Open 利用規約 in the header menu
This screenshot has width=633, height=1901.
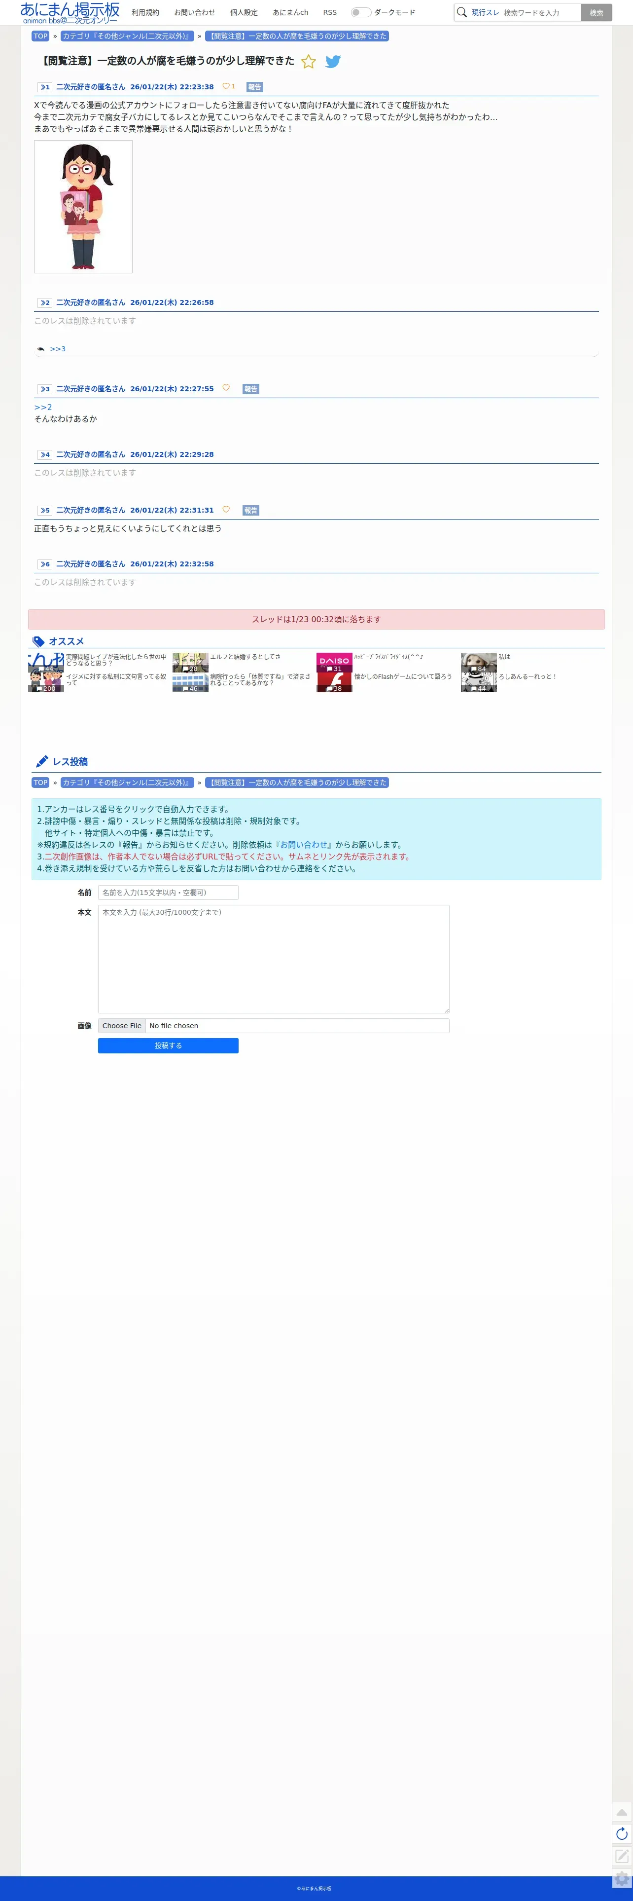(x=145, y=12)
